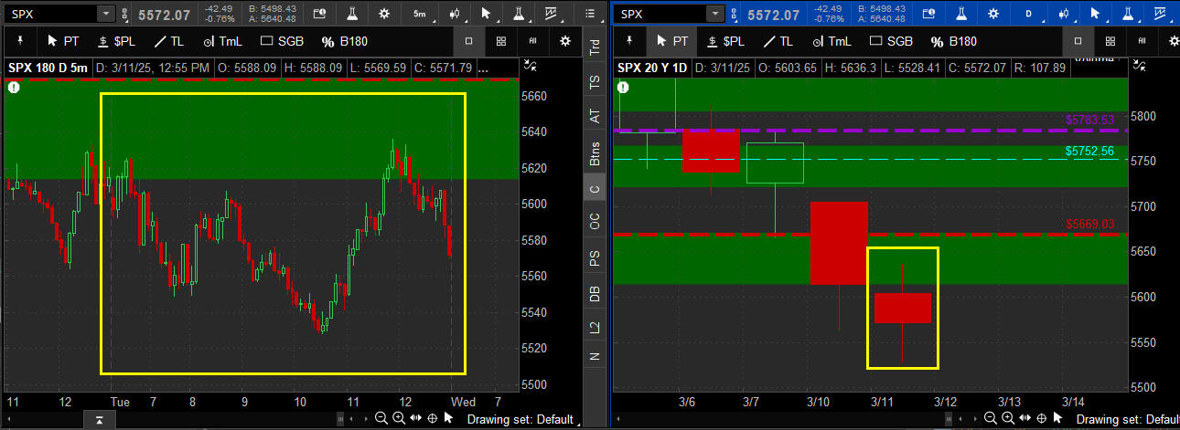Select the C sidebar tab

click(595, 189)
